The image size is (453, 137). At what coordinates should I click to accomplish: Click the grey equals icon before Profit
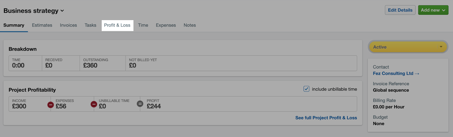click(x=140, y=104)
